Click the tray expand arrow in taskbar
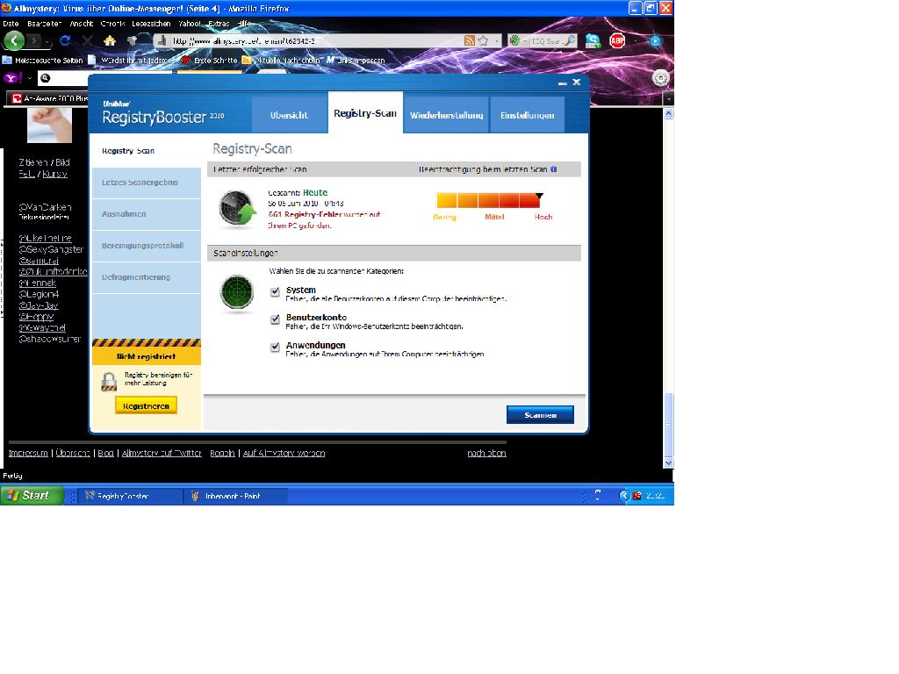 click(x=624, y=496)
